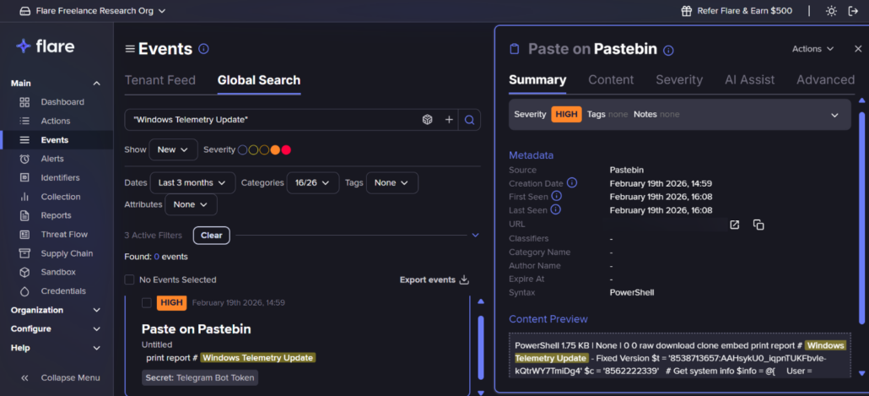Check the No Events Selected checkbox
Screen dimensions: 869x396
[x=129, y=279]
